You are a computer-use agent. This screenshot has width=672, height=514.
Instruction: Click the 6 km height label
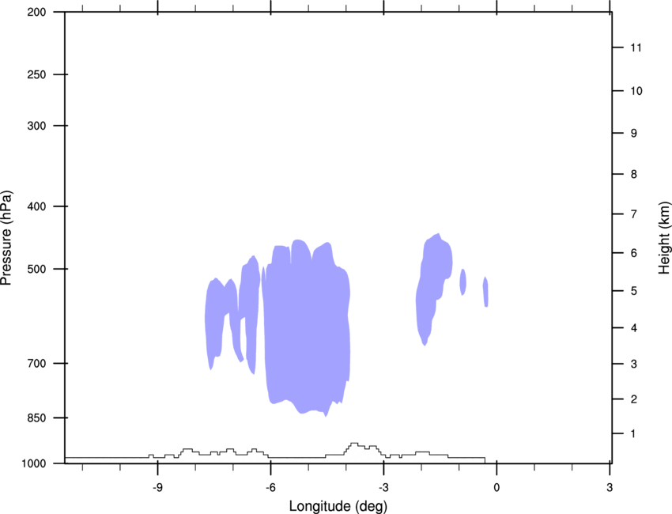pyautogui.click(x=634, y=253)
